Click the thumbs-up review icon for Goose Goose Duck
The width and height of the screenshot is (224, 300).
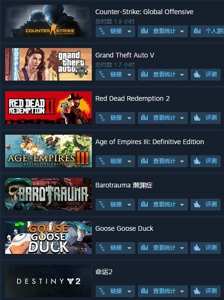tap(197, 248)
